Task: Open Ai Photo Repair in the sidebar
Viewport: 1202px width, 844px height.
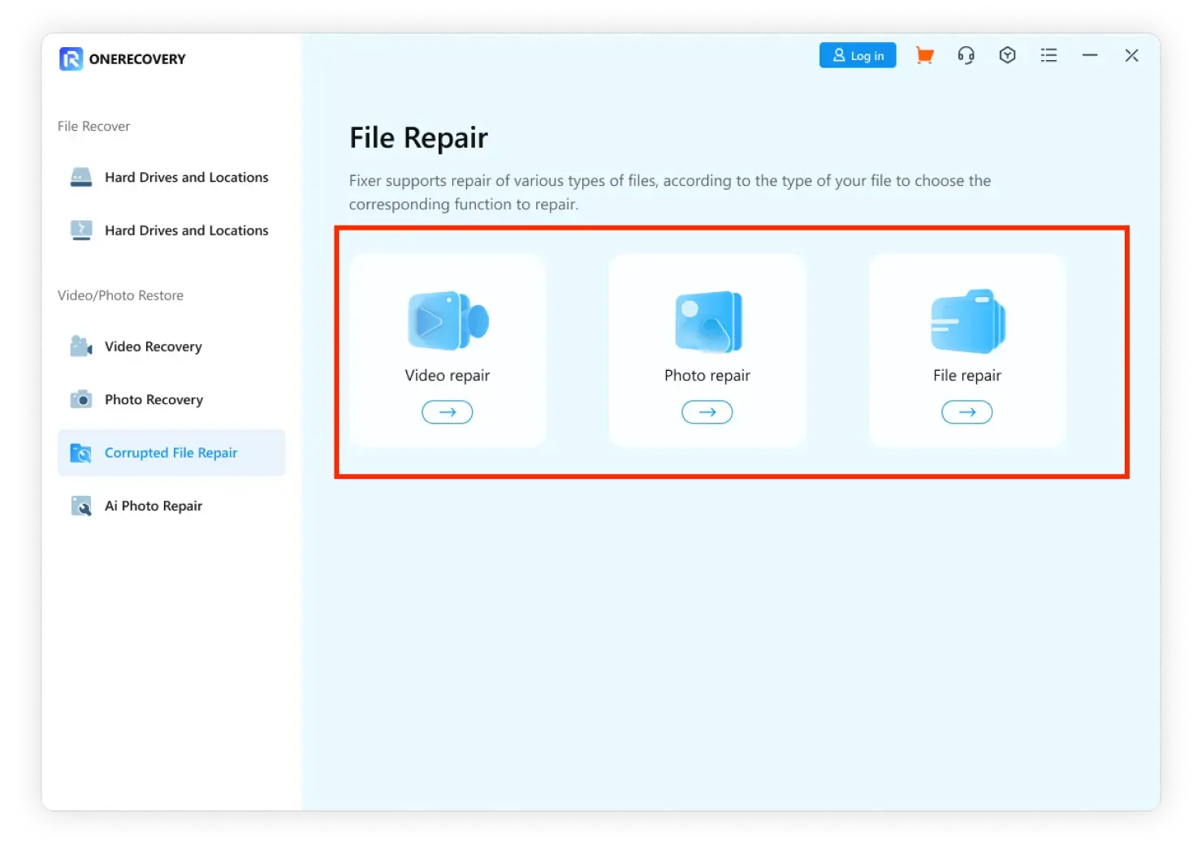Action: (153, 506)
